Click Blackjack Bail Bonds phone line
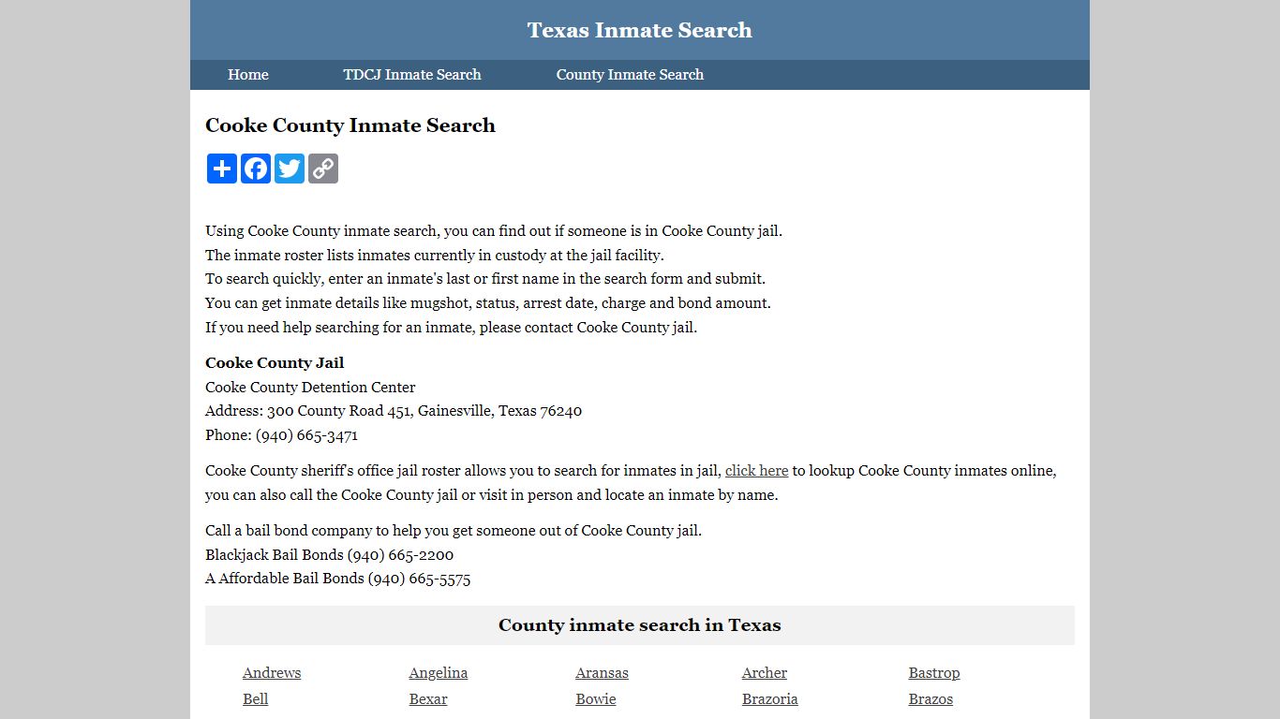The width and height of the screenshot is (1280, 719). pyautogui.click(x=330, y=555)
